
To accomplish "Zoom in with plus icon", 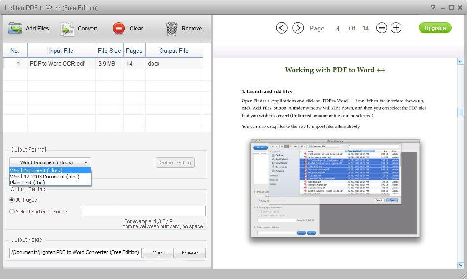I will click(396, 28).
